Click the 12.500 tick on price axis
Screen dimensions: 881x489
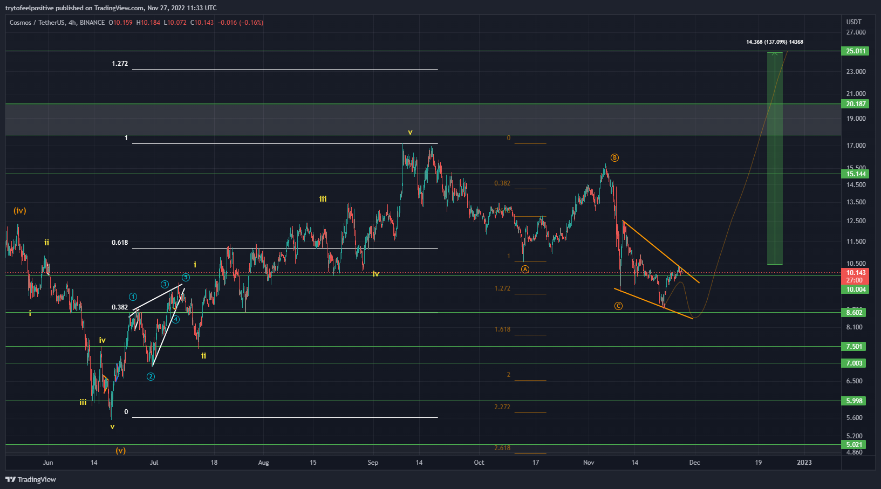click(856, 221)
